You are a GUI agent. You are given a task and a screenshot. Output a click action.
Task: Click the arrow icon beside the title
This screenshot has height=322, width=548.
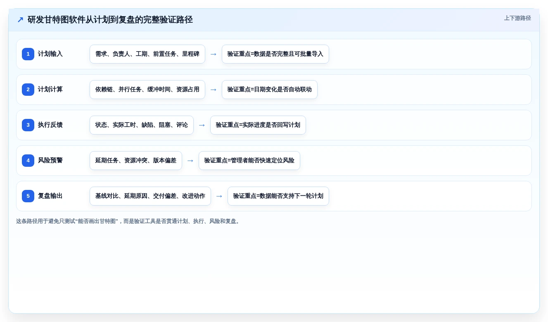(x=20, y=20)
